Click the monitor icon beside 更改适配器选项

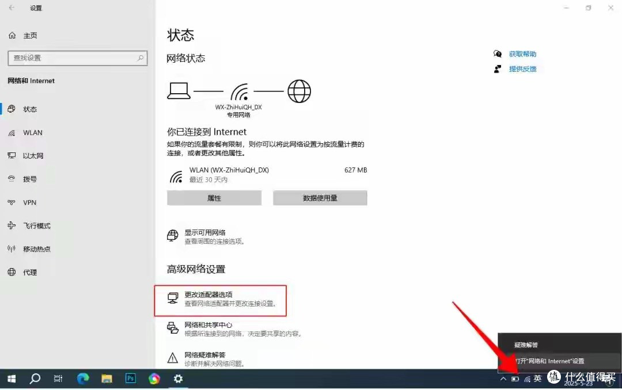173,298
